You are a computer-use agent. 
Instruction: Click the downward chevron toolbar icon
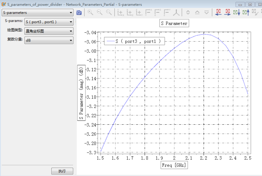[x=206, y=12]
